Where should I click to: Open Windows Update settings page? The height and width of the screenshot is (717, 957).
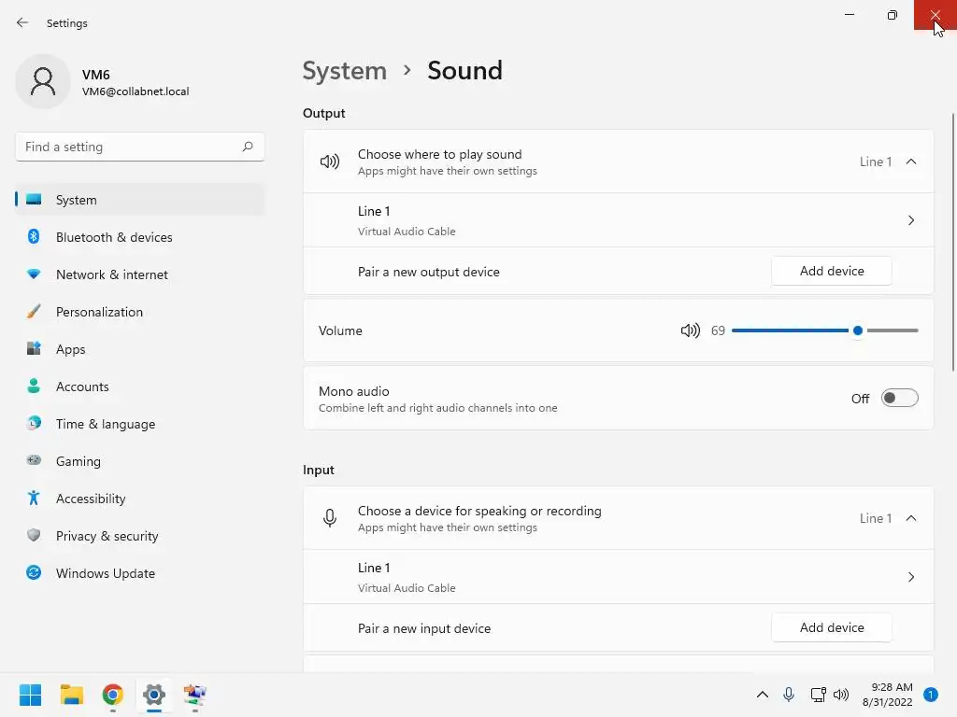tap(105, 573)
